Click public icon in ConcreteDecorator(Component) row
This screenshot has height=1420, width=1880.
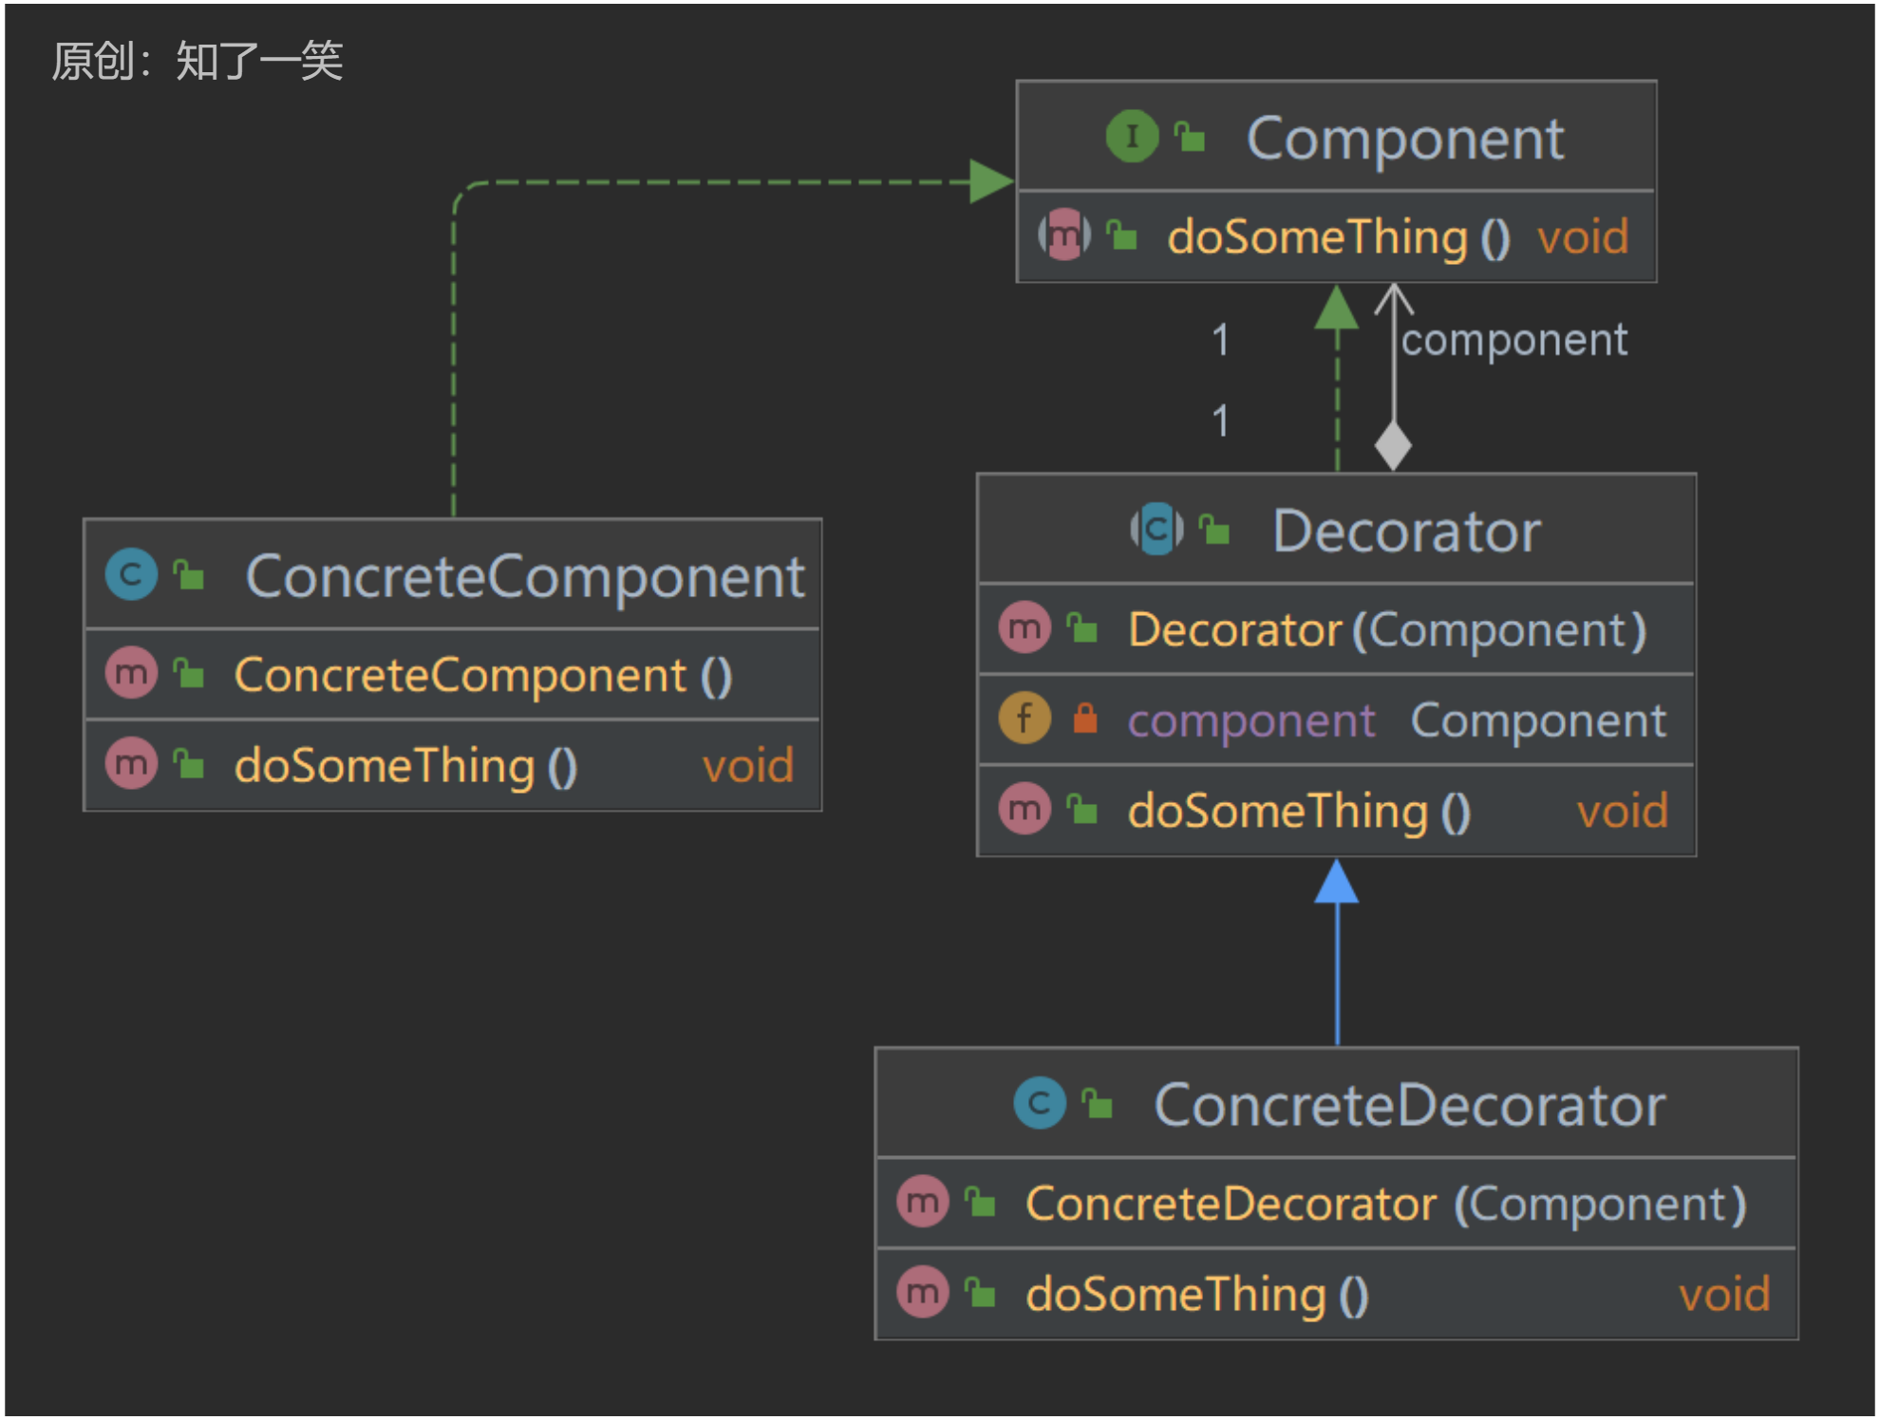(981, 1202)
